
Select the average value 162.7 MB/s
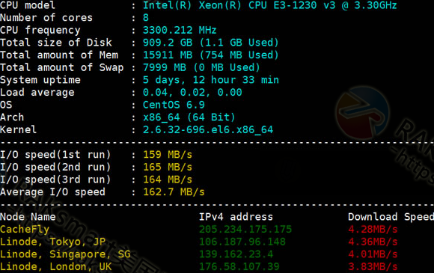[x=174, y=192]
